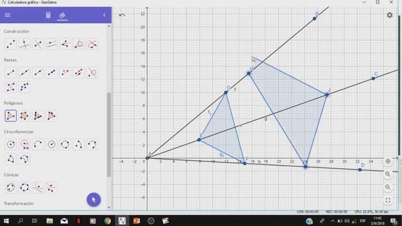Reset to standard view with target icon
Screen dimensions: 402x226
(x=388, y=161)
